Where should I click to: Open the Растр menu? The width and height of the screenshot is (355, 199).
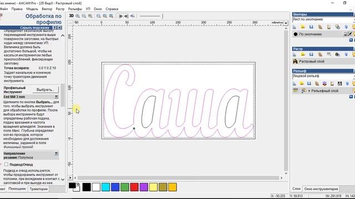pyautogui.click(x=60, y=9)
